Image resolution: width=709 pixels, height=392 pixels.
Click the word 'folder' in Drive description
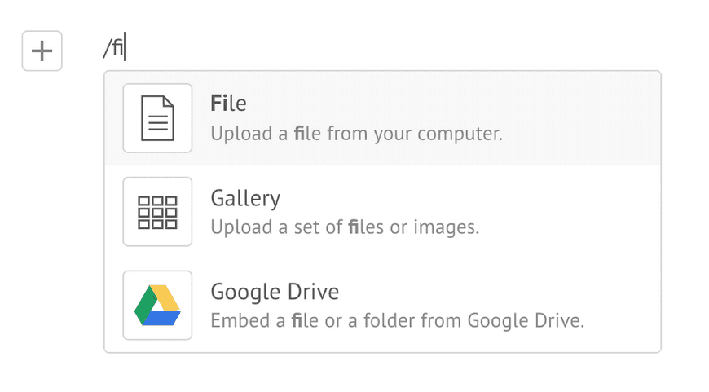click(x=390, y=320)
